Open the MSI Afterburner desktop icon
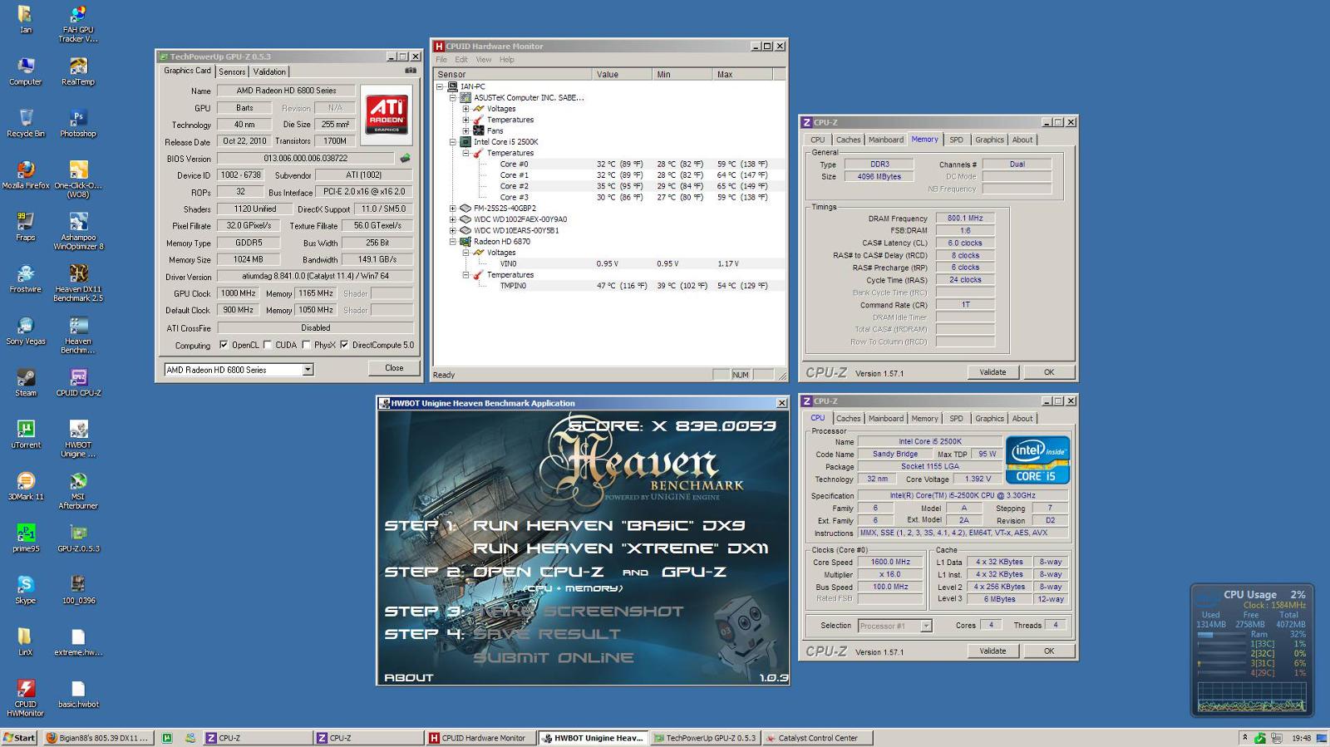Viewport: 1330px width, 747px height. tap(78, 490)
